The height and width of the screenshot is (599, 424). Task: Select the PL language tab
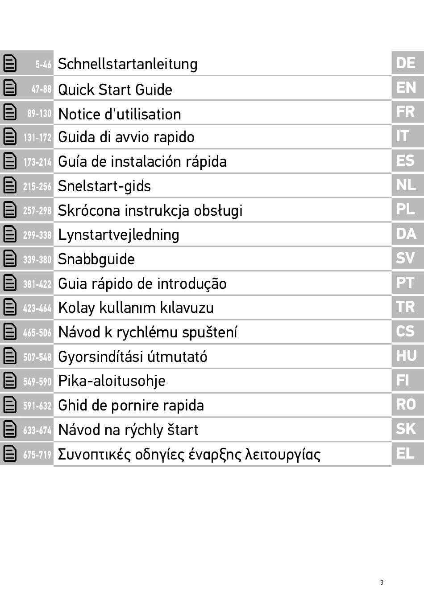[407, 209]
